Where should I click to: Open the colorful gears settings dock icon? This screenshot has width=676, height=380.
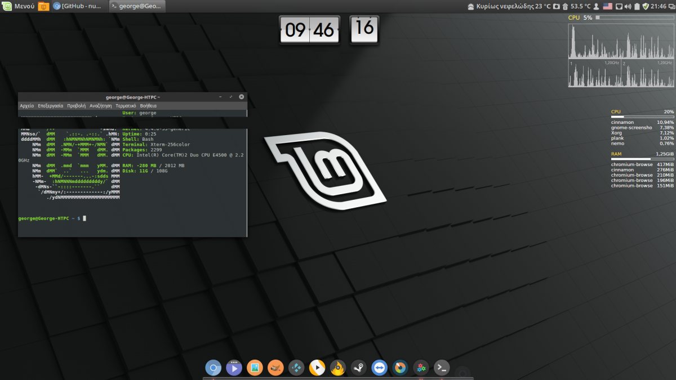(x=421, y=368)
